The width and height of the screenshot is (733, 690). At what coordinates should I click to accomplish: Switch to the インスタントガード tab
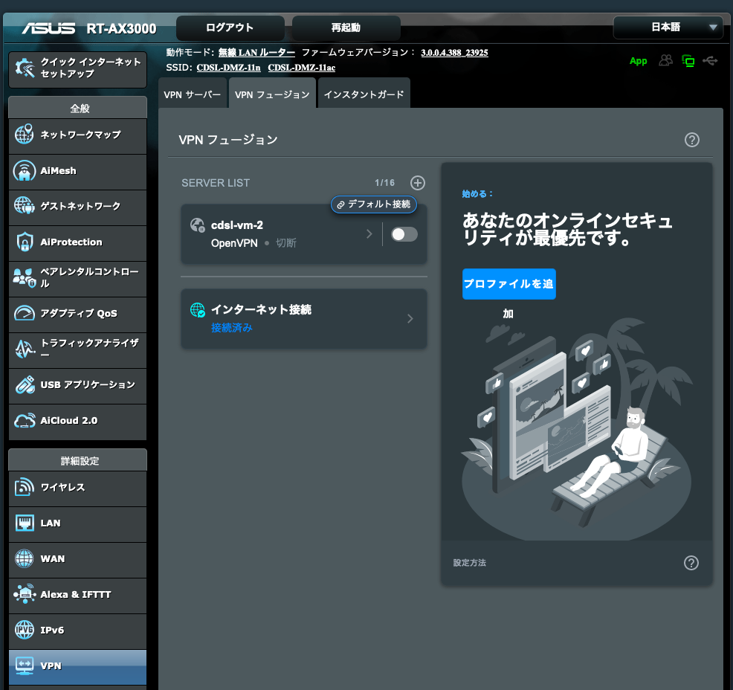364,94
